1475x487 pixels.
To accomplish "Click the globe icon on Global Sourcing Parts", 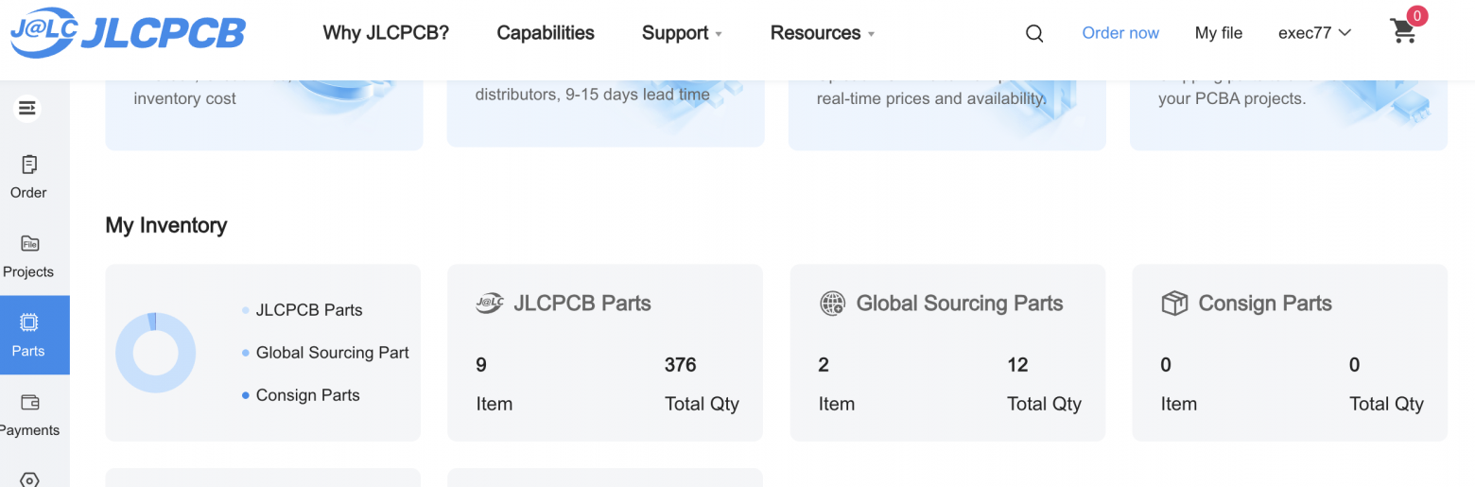I will click(x=832, y=304).
